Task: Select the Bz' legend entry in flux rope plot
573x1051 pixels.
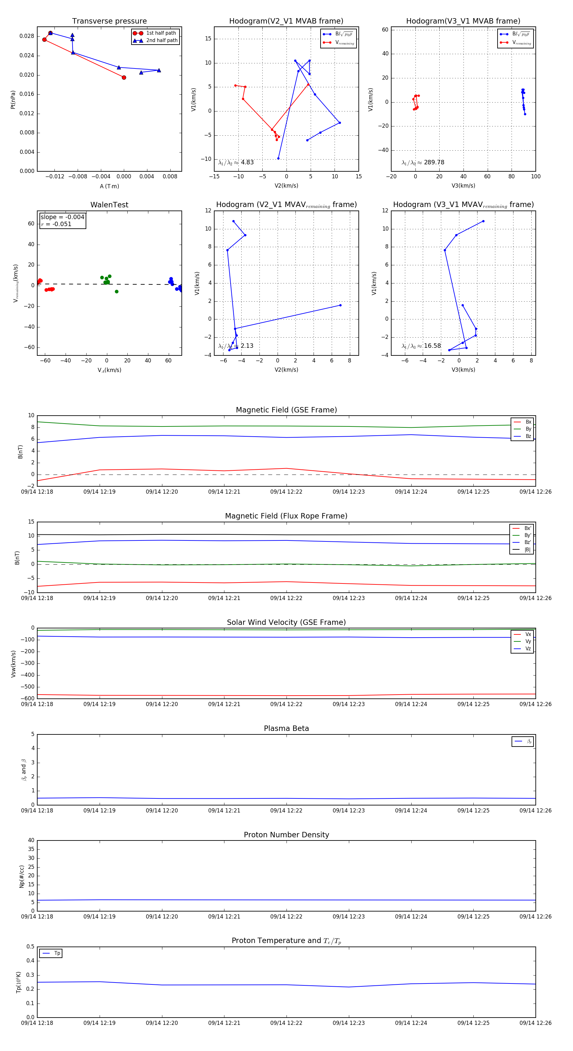Action: tap(522, 542)
